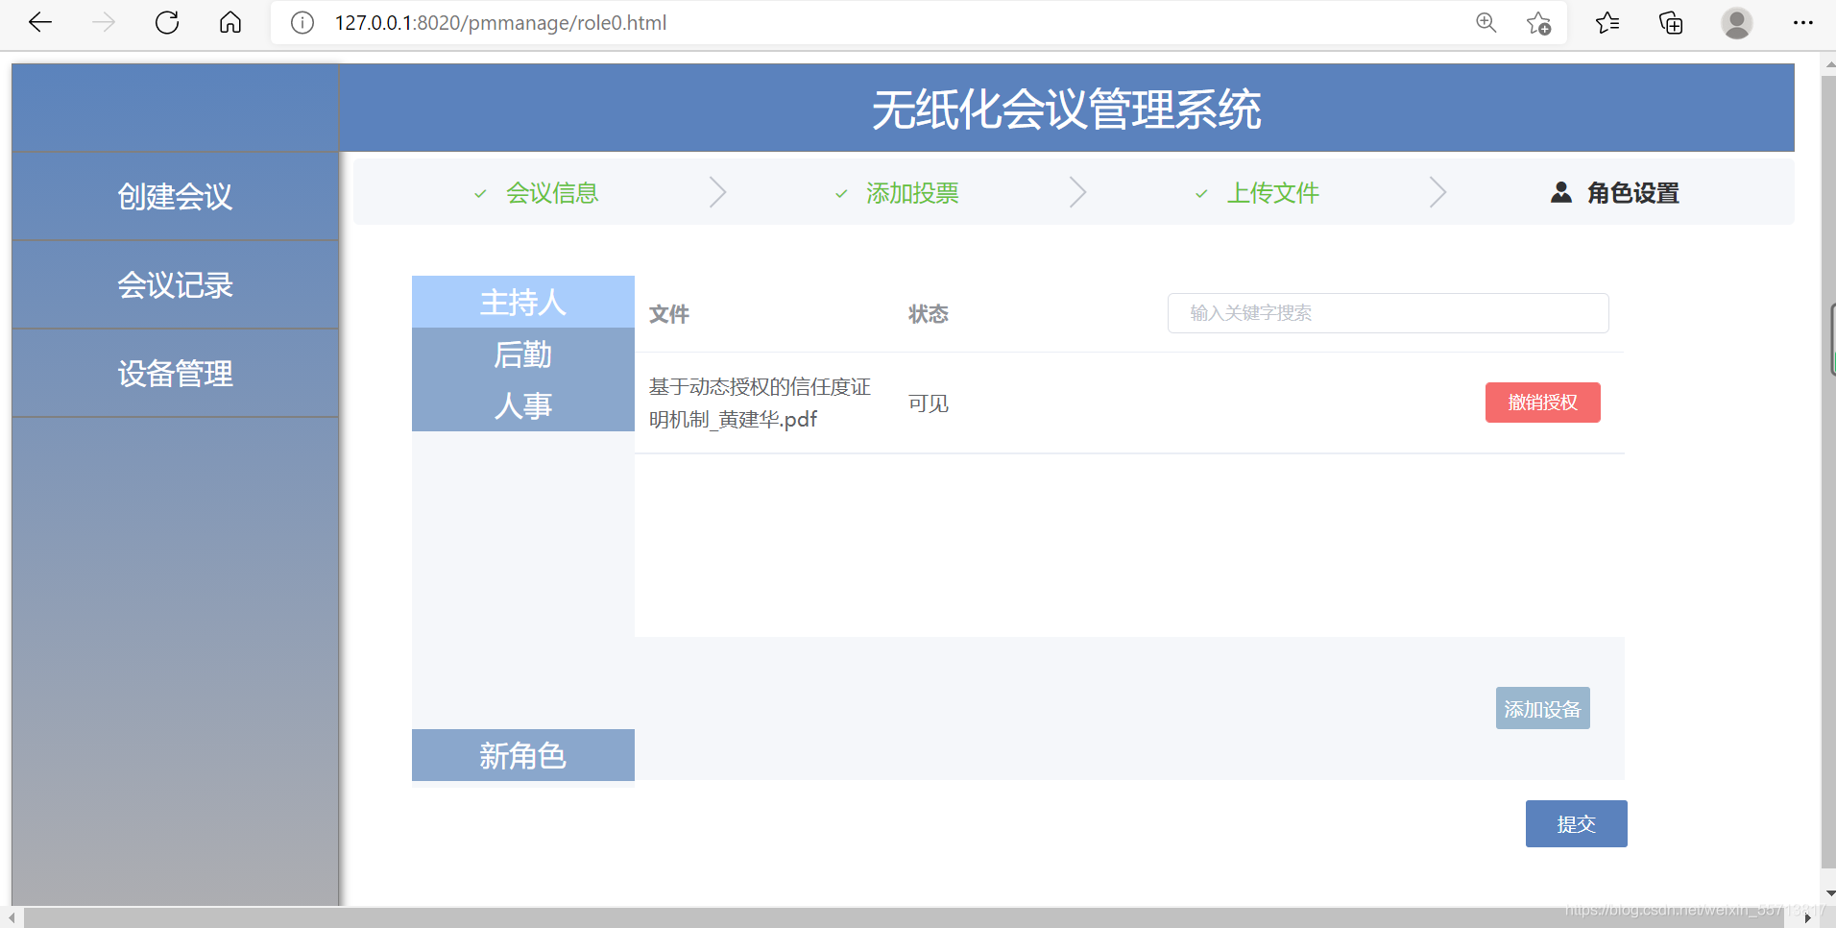Open the collections icon
Screen dimensions: 1836x928
coord(1671,22)
